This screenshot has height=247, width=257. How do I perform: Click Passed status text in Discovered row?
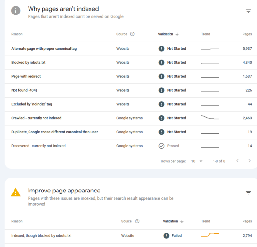[x=173, y=146]
